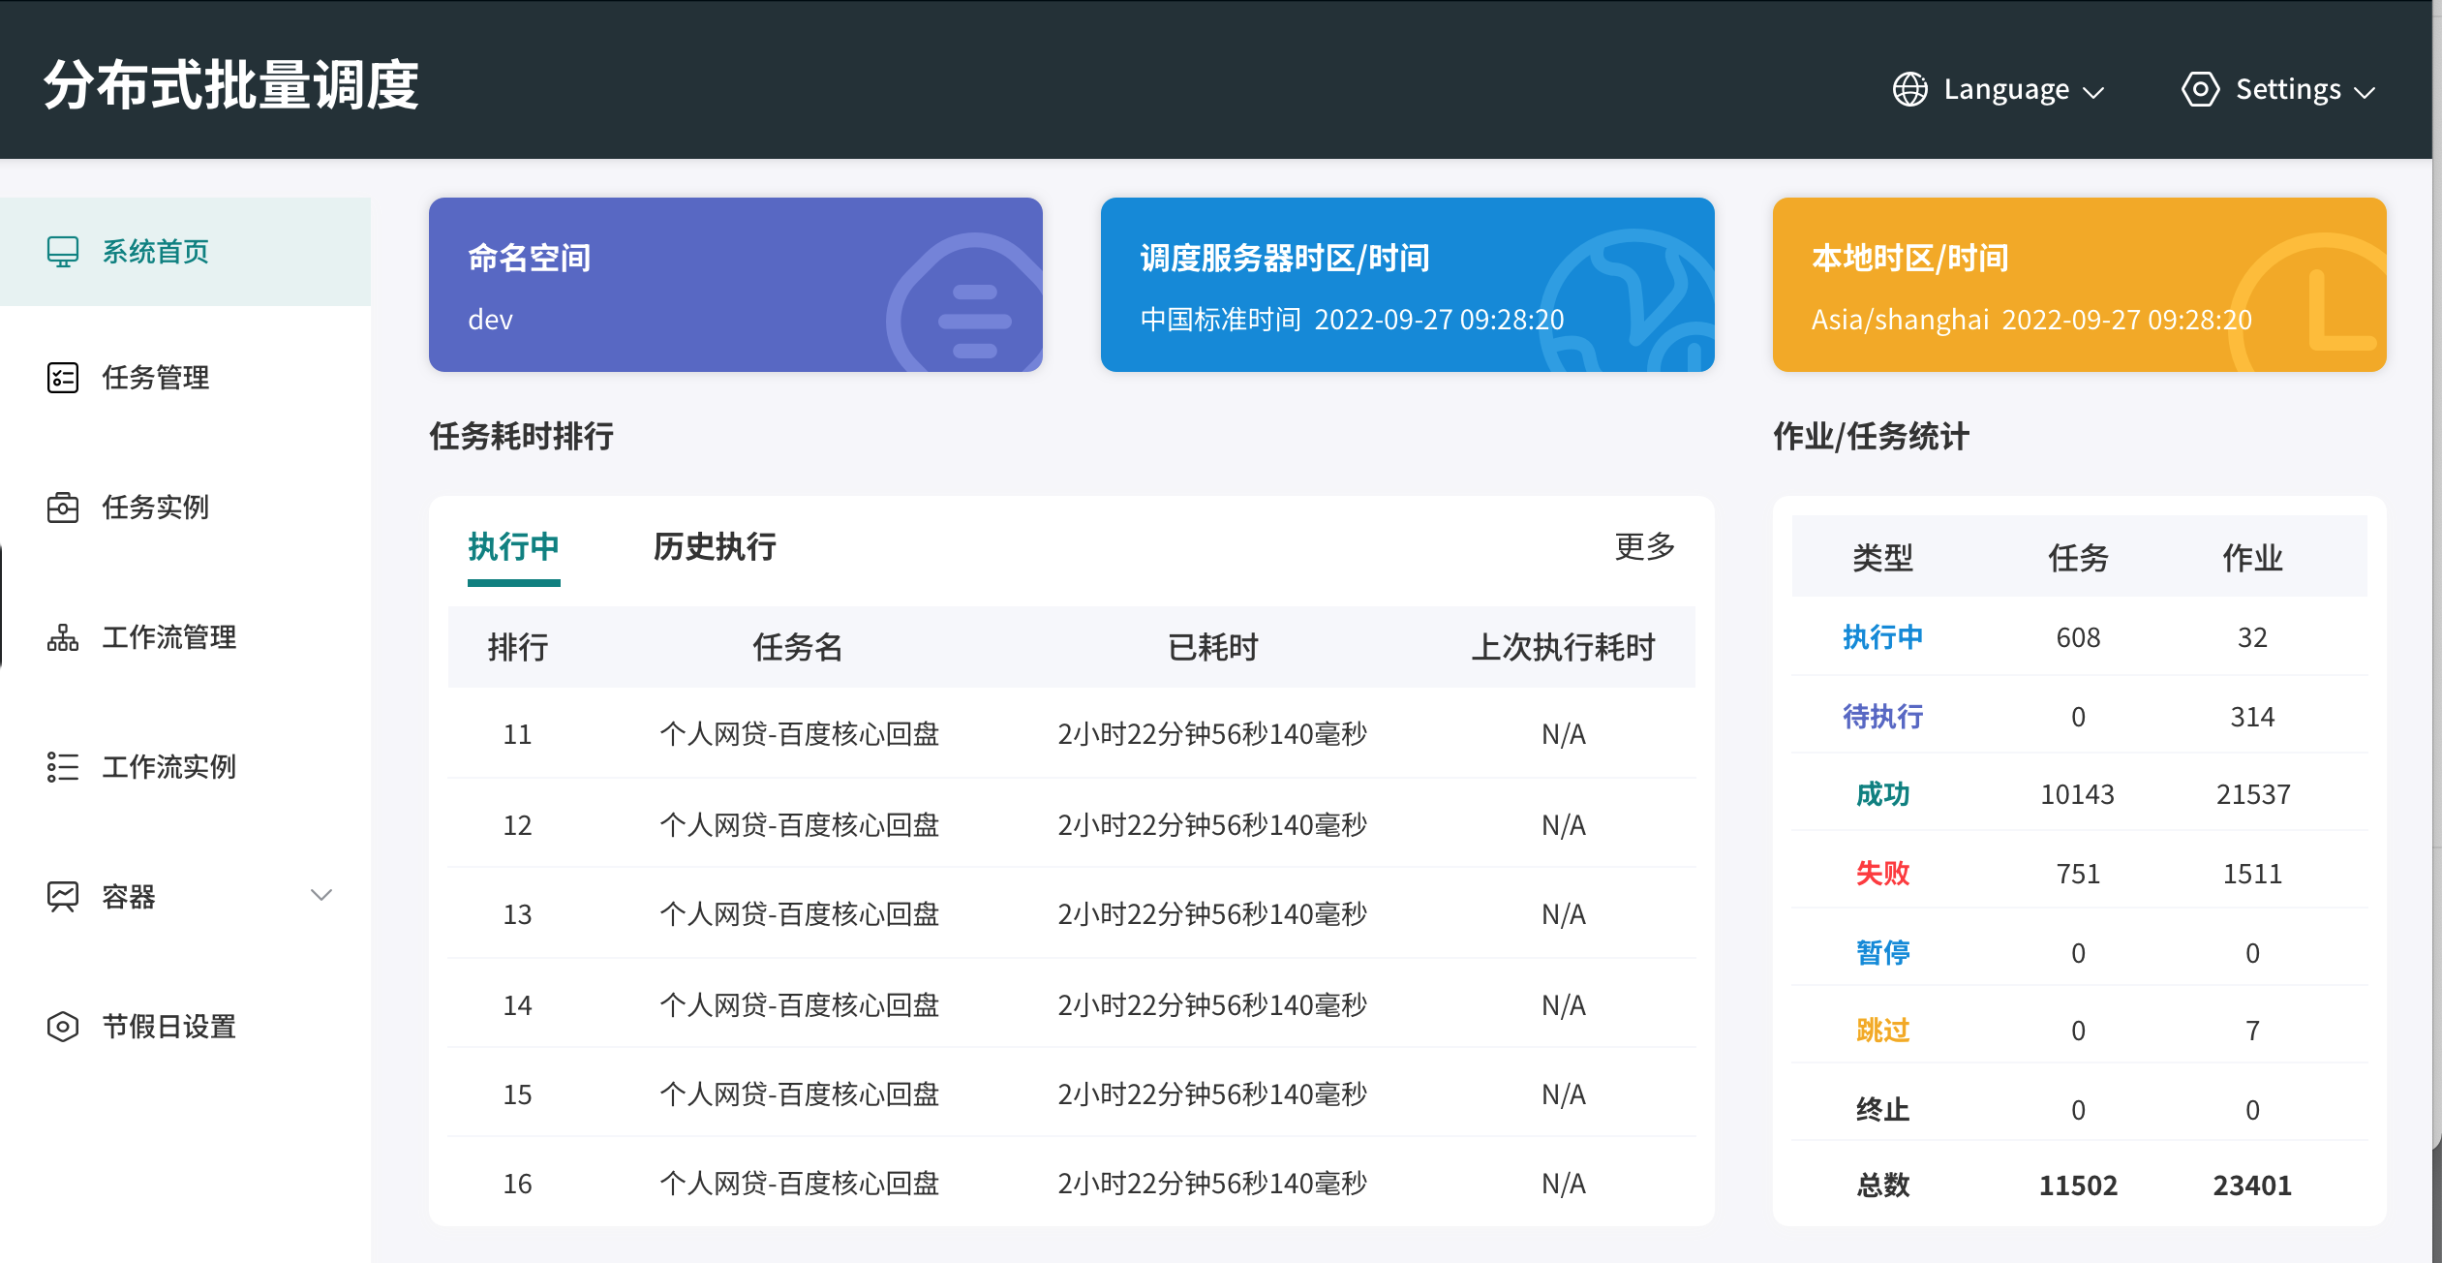2442x1263 pixels.
Task: Click the 751 failed tasks value
Action: (x=2078, y=874)
